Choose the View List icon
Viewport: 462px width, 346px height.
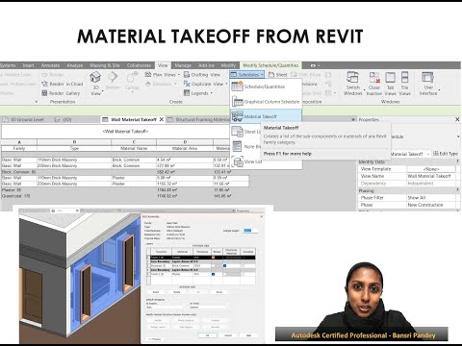pos(237,161)
